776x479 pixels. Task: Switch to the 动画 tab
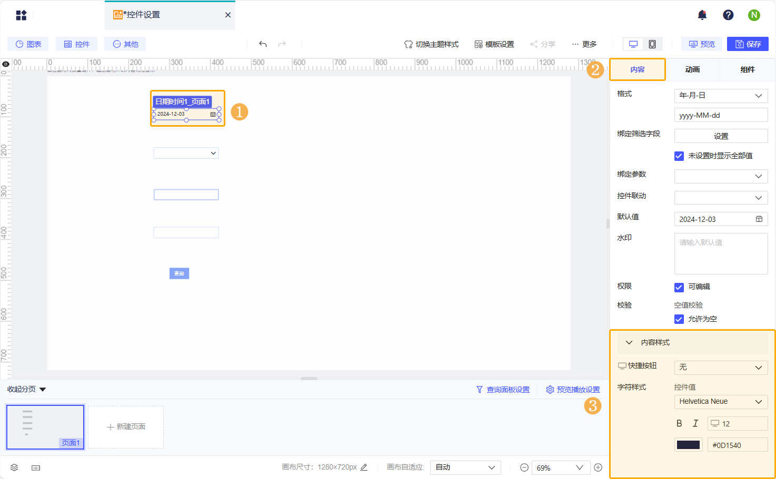(x=692, y=69)
